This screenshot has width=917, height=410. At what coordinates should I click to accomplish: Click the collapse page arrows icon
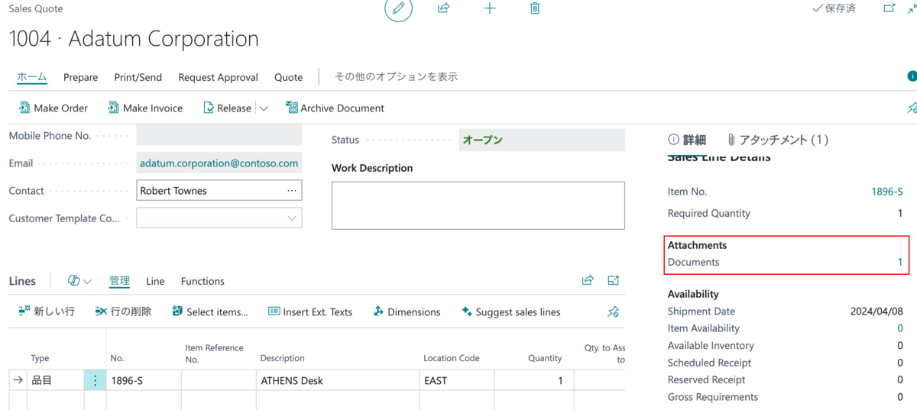[912, 8]
